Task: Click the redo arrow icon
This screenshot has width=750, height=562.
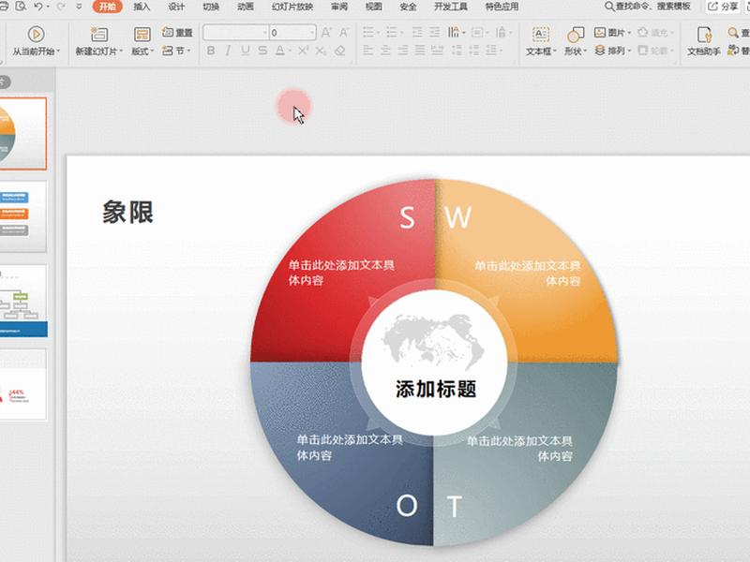Action: point(61,7)
